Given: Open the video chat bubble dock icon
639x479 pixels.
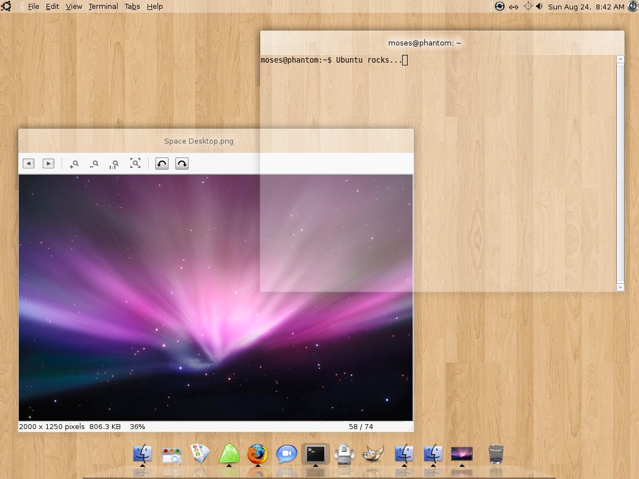Looking at the screenshot, I should click(x=286, y=453).
